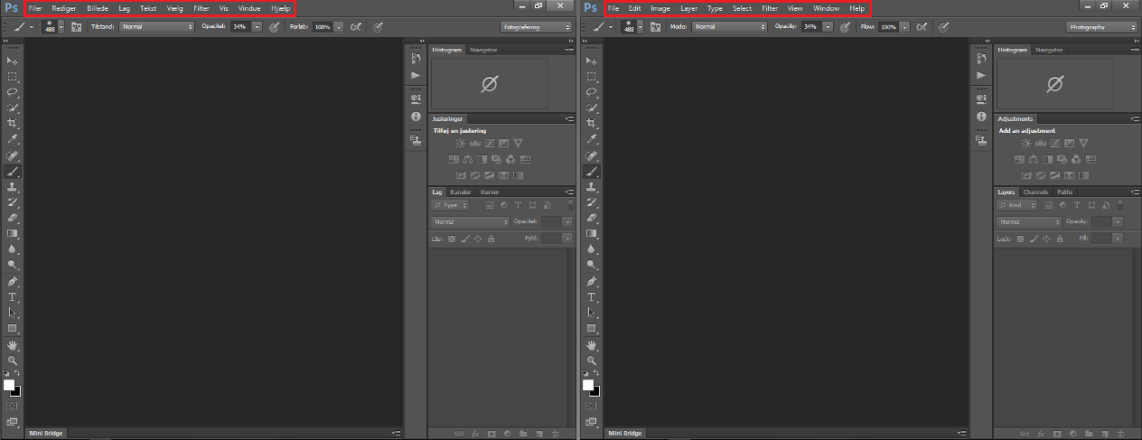Select the Blur tool in the English window
The image size is (1142, 440).
click(593, 249)
